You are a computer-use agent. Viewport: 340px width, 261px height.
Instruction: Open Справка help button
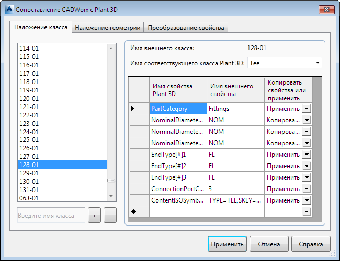[x=311, y=244]
